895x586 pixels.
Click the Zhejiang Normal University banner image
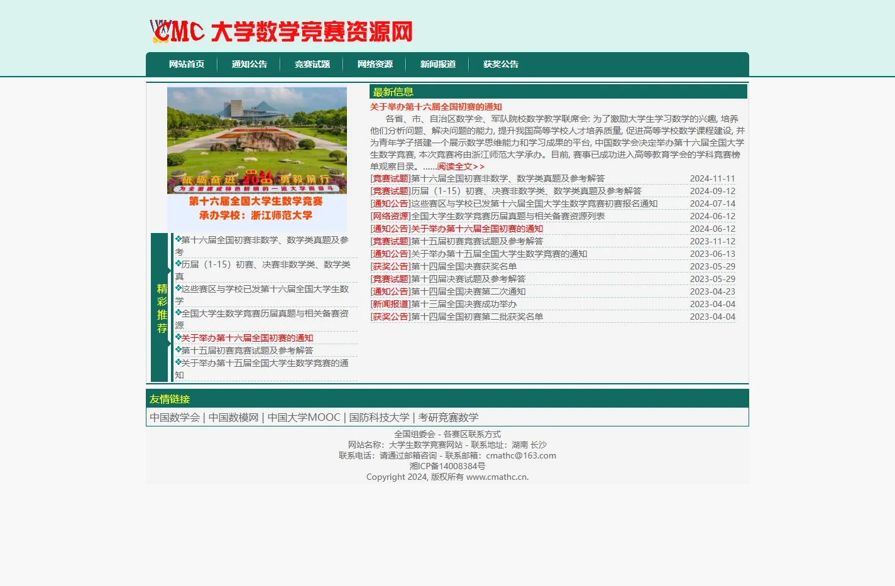pyautogui.click(x=257, y=159)
